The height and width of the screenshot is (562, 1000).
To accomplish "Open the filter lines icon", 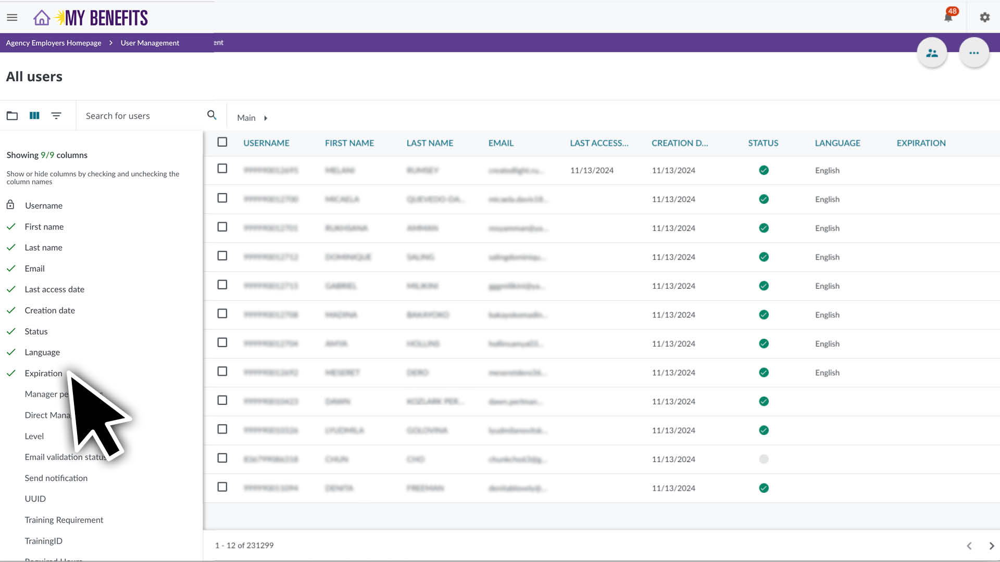I will (x=56, y=116).
